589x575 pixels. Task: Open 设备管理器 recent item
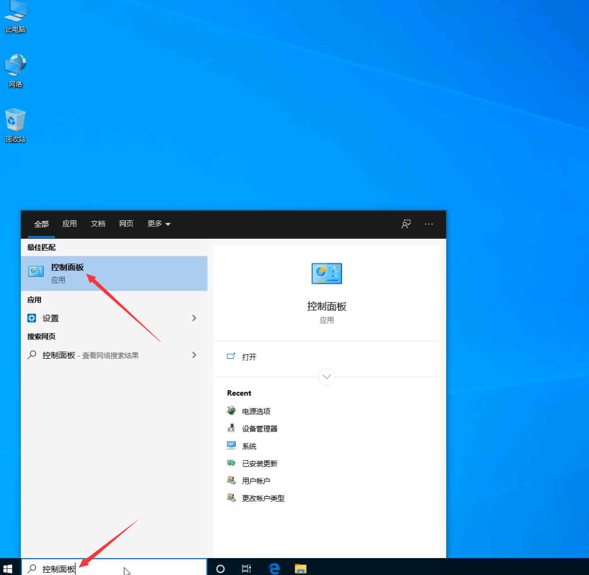pyautogui.click(x=253, y=429)
